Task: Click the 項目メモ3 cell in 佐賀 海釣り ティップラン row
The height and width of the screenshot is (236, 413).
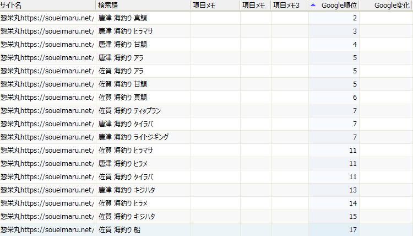Action: click(290, 110)
